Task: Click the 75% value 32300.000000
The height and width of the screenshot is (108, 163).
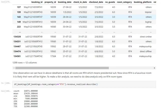Action: tap(31, 106)
